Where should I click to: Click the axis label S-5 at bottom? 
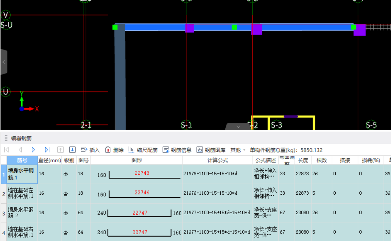tap(371, 125)
